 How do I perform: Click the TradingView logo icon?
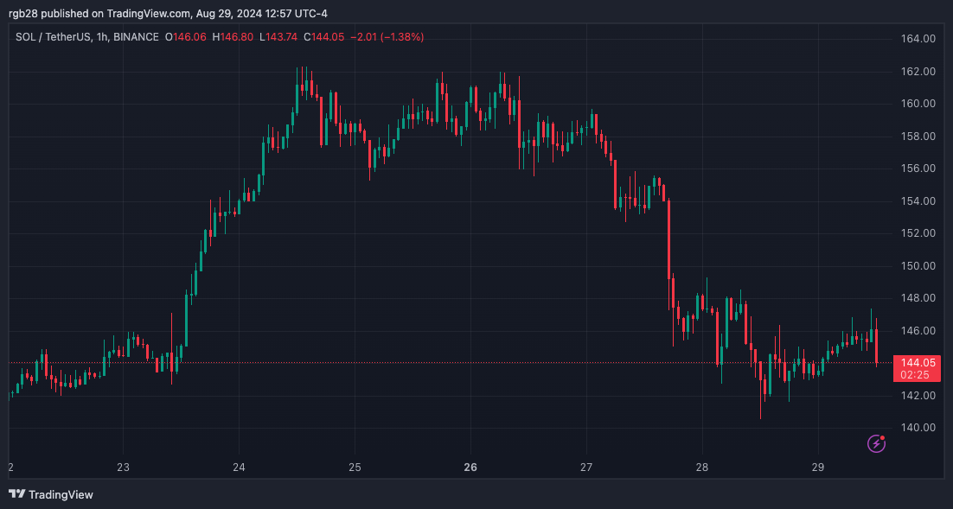(17, 494)
